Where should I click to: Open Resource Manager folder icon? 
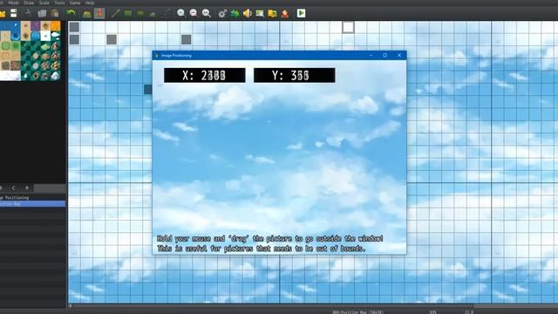click(272, 14)
